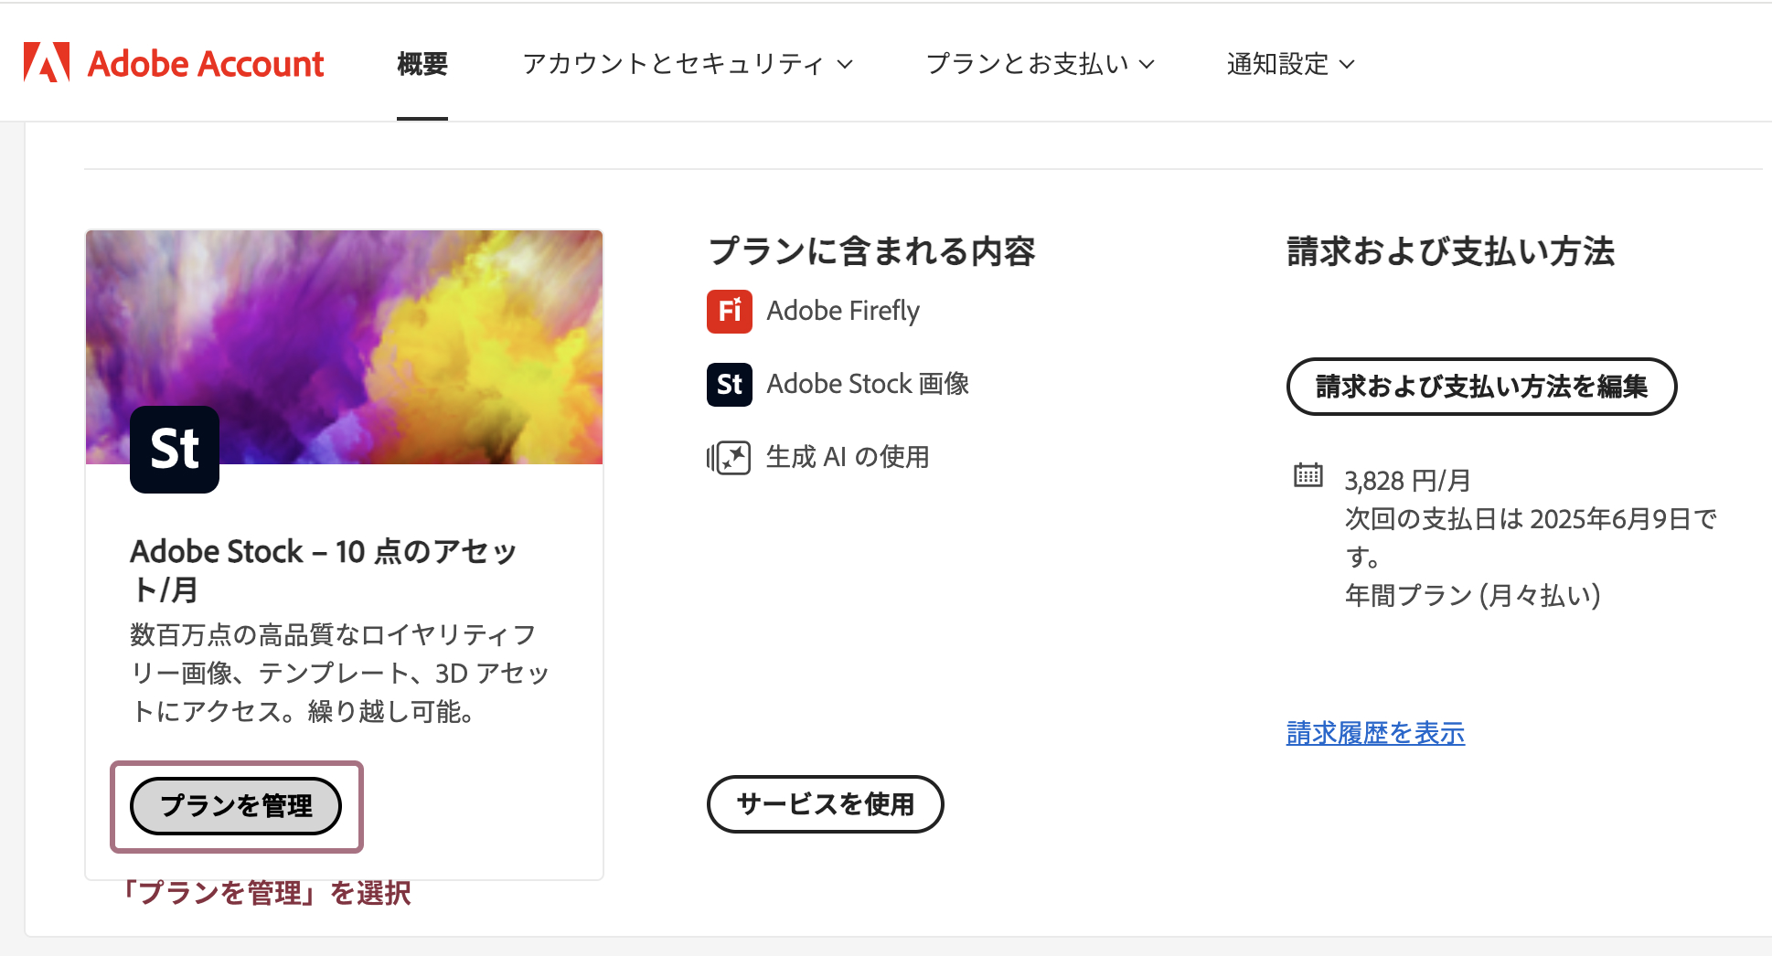Click the Adobe logo icon

point(47,63)
